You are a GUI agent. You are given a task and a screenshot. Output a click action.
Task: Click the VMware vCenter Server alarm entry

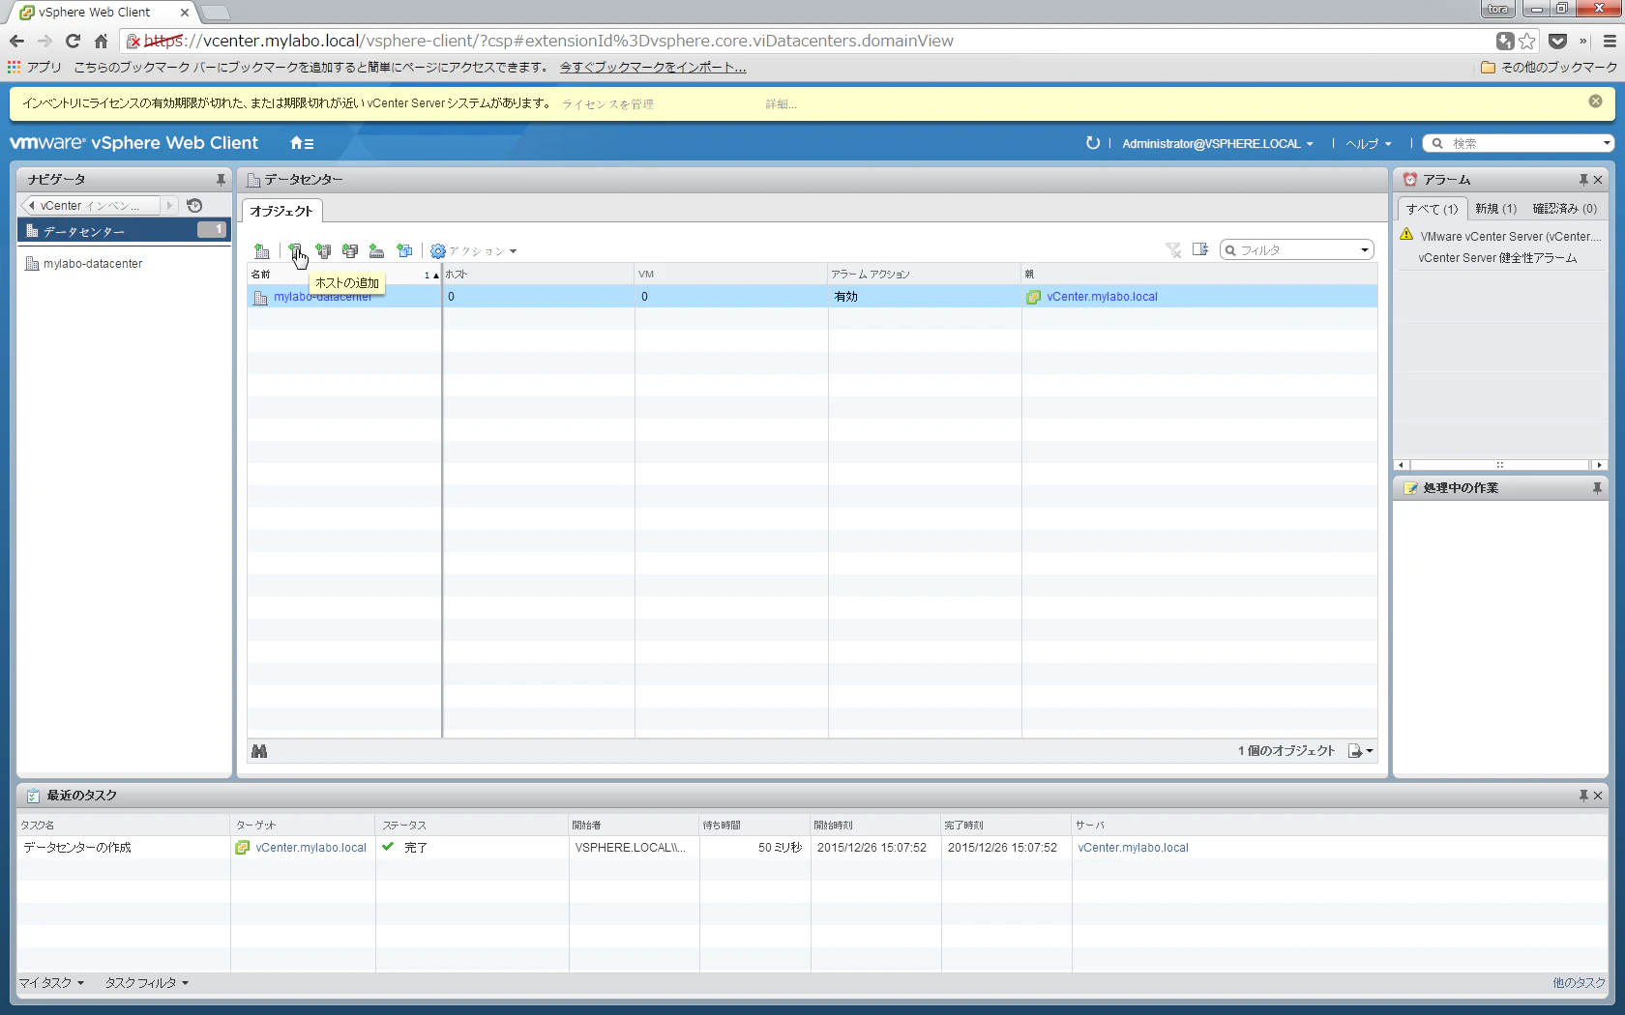point(1509,237)
